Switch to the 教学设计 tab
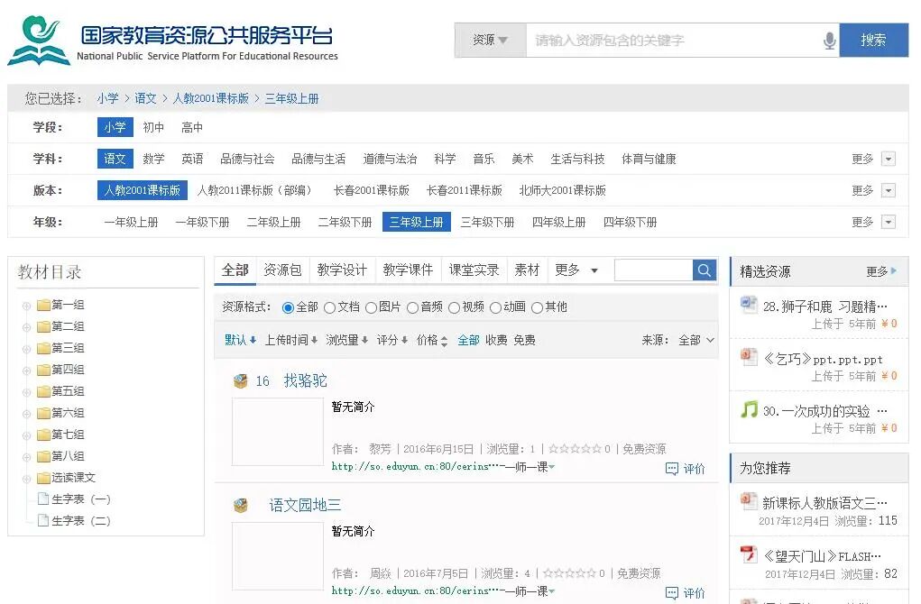This screenshot has height=604, width=921. 342,270
